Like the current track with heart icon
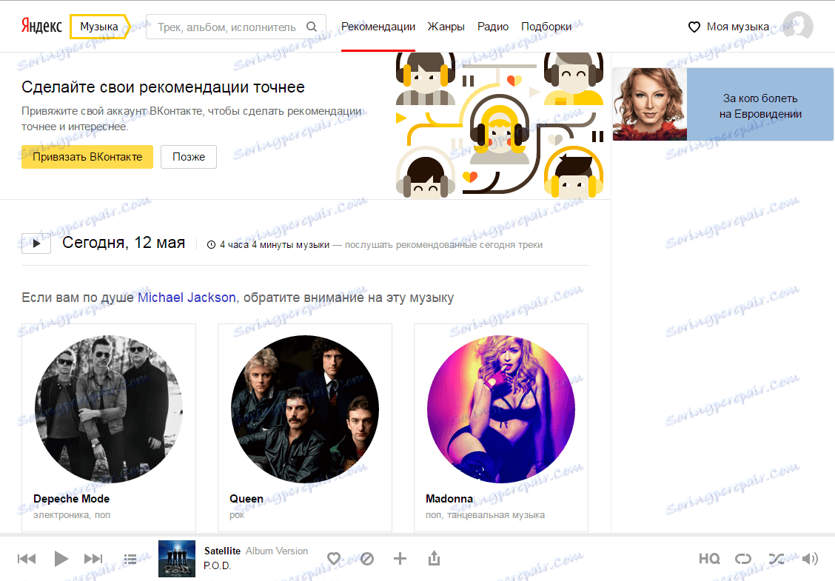 tap(334, 559)
